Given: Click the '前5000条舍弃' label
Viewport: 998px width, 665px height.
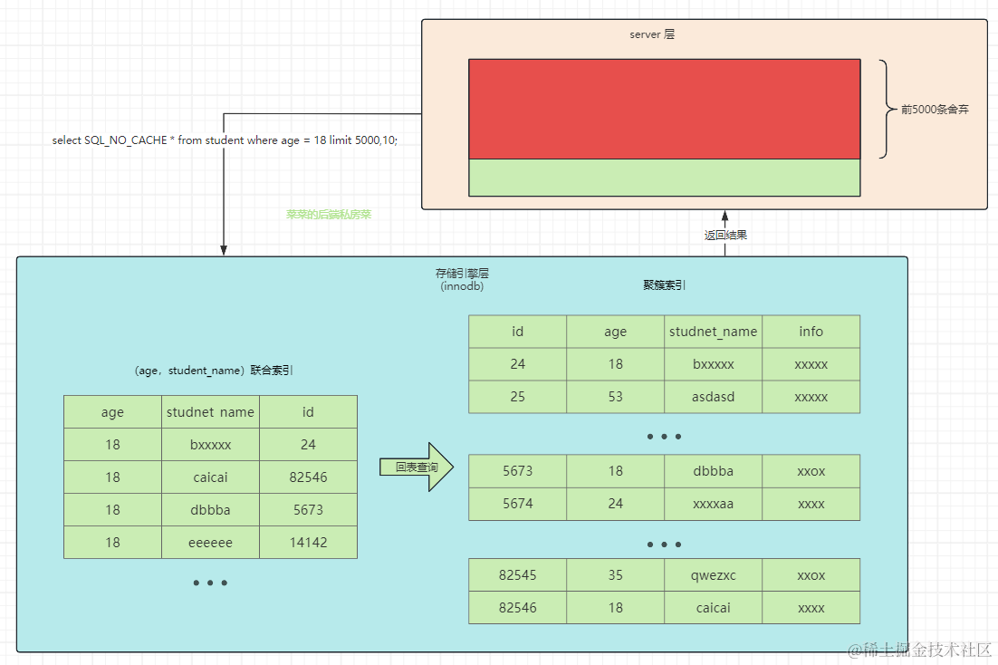Looking at the screenshot, I should pyautogui.click(x=935, y=110).
